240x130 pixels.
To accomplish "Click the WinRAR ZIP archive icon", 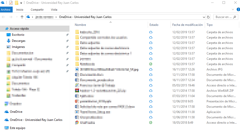I will pos(77,91).
